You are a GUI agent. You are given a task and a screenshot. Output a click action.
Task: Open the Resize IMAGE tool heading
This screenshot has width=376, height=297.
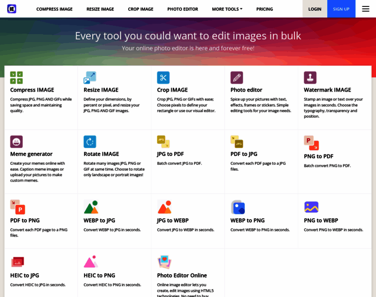pos(101,90)
